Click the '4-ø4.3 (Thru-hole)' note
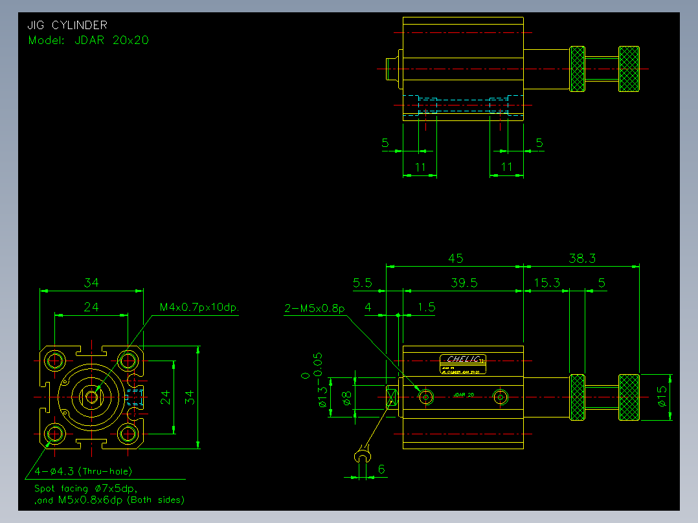698x523 pixels. click(x=84, y=471)
